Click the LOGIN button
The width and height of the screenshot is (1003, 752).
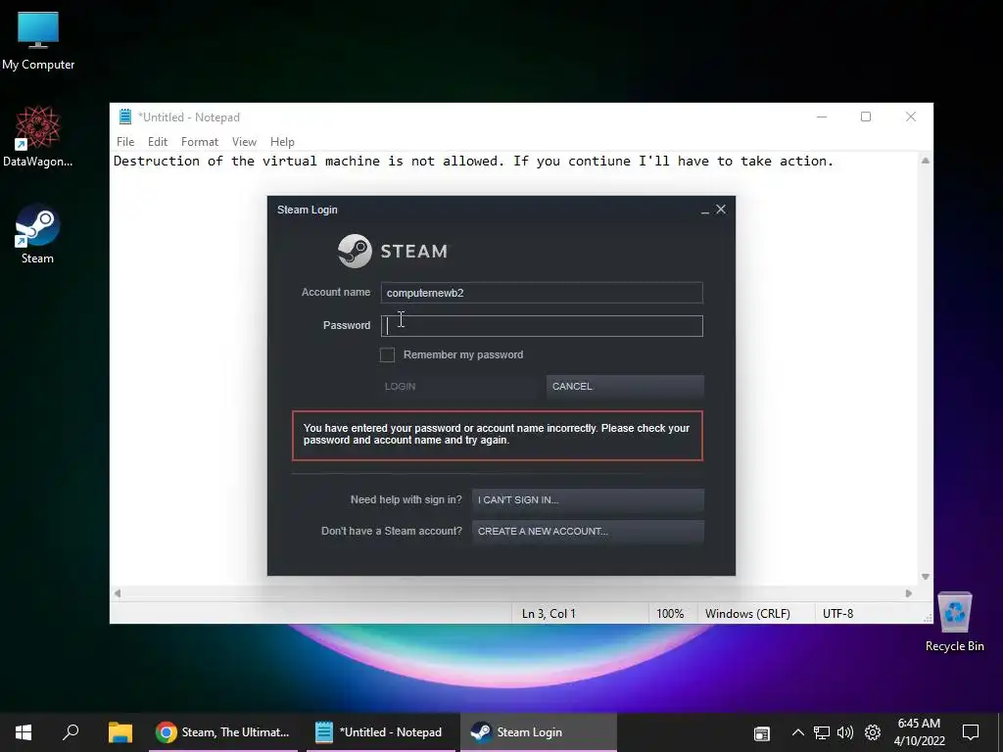[x=460, y=386]
